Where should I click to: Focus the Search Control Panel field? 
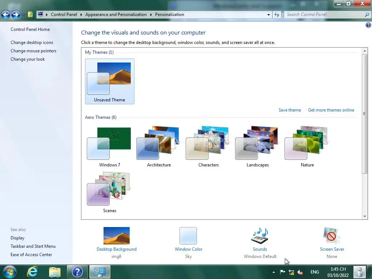pyautogui.click(x=324, y=15)
